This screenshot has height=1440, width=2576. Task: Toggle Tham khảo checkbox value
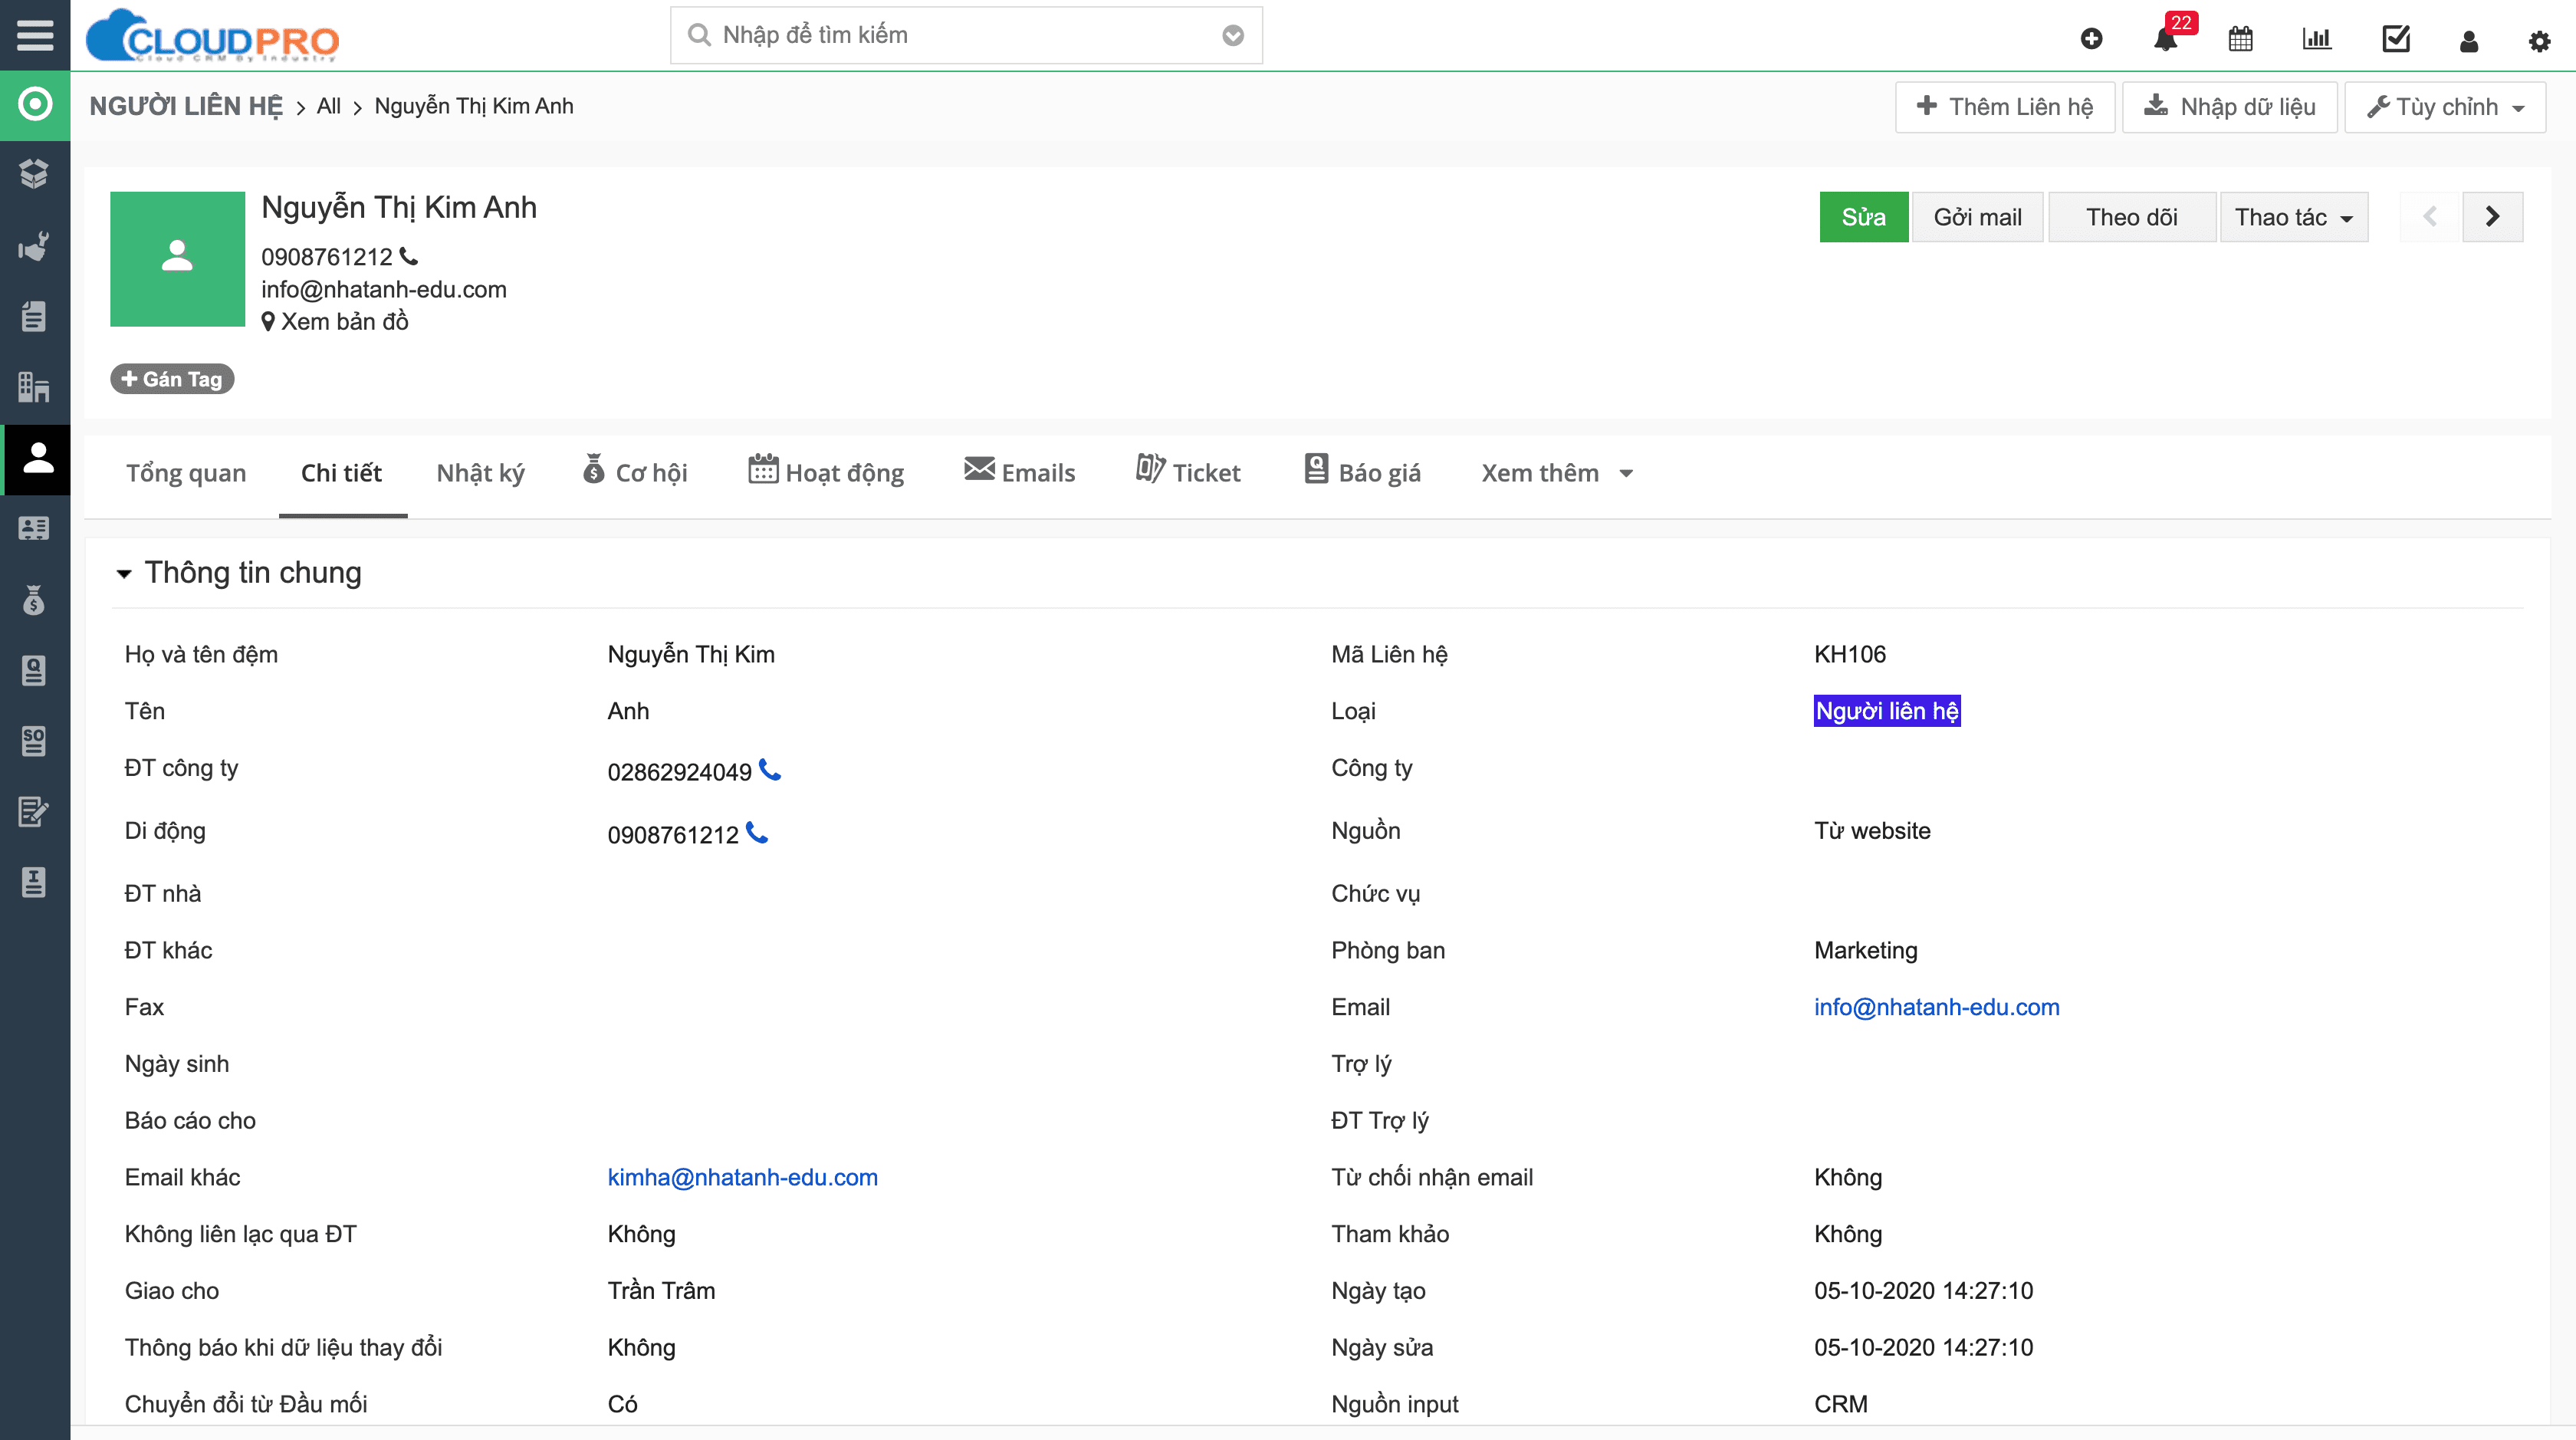(1845, 1233)
